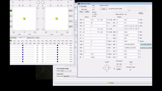Click the right stick's vertical trim up button
This screenshot has width=162, height=91.
tap(43, 8)
